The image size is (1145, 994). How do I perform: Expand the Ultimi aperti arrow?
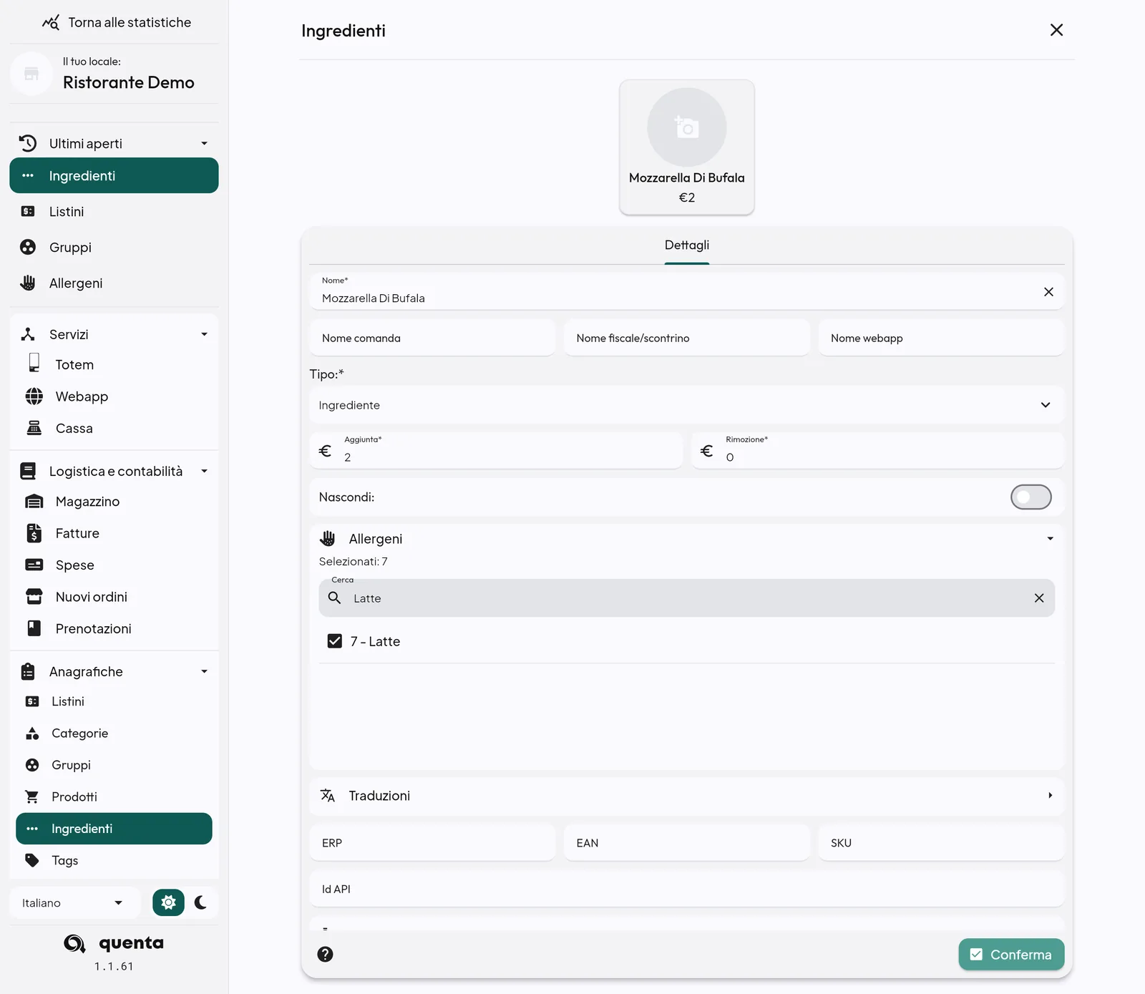click(204, 143)
